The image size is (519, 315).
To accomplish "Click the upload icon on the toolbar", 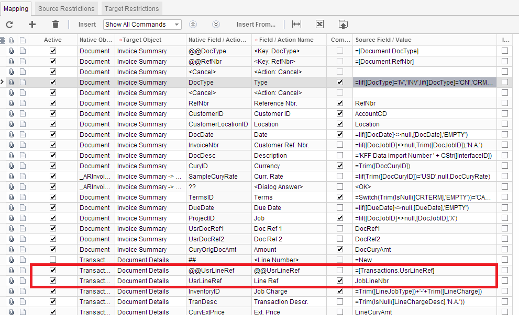I will pos(344,24).
